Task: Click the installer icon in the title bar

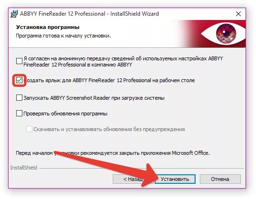Action: pos(14,14)
